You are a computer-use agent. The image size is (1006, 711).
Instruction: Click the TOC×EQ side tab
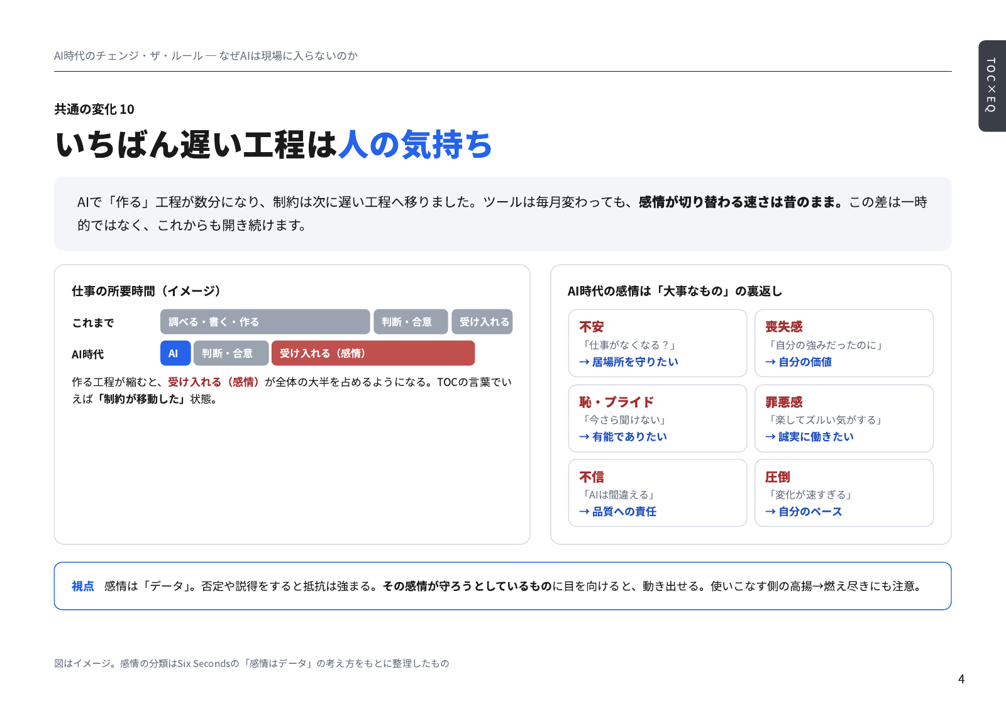tap(992, 86)
